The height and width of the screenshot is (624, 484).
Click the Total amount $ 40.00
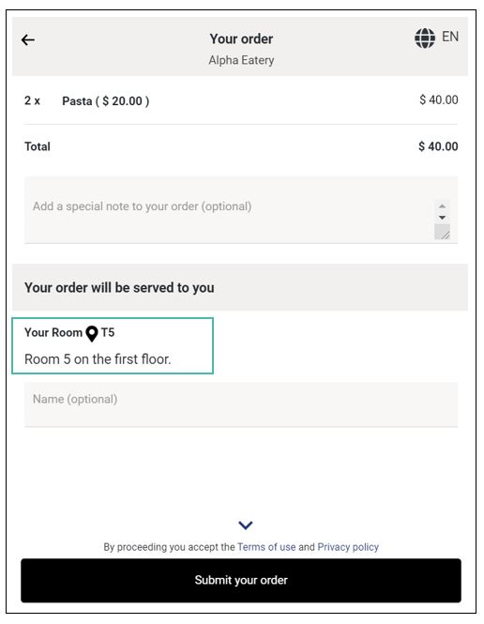point(438,146)
